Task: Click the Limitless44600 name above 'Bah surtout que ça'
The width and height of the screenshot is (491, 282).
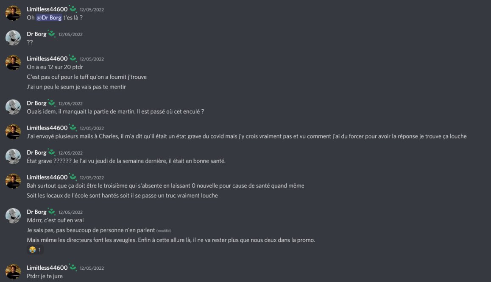Action: coord(47,177)
